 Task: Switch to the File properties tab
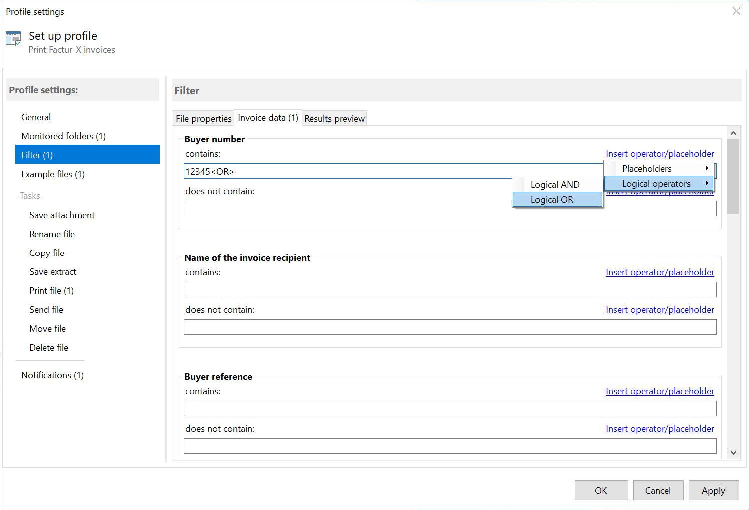click(x=203, y=118)
